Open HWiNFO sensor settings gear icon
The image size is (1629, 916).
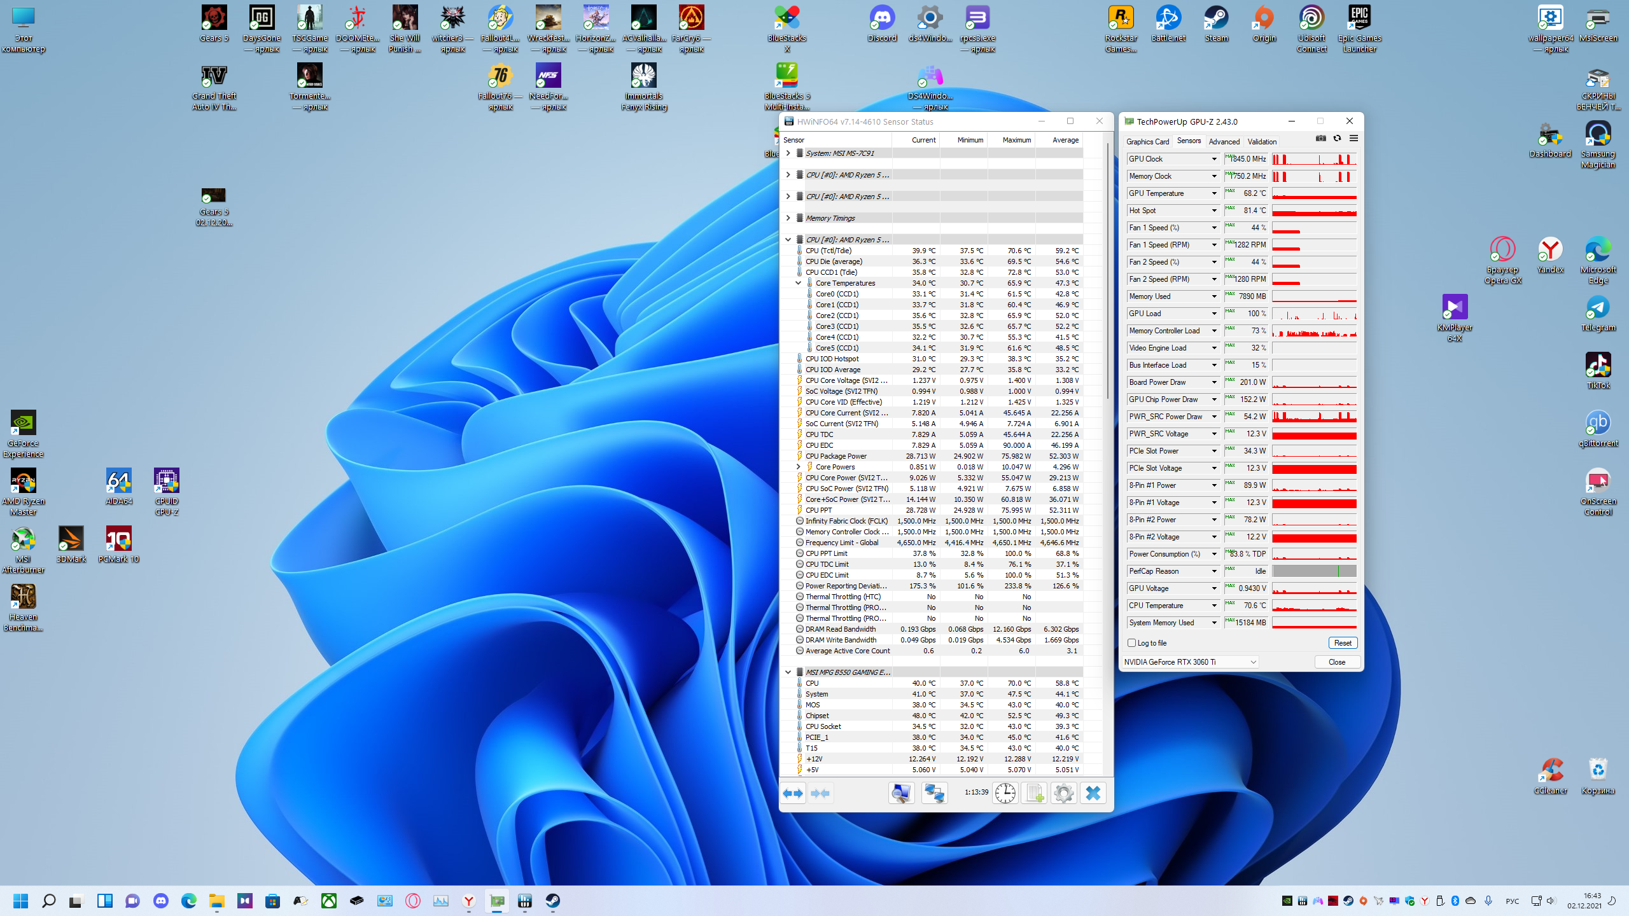point(1063,793)
